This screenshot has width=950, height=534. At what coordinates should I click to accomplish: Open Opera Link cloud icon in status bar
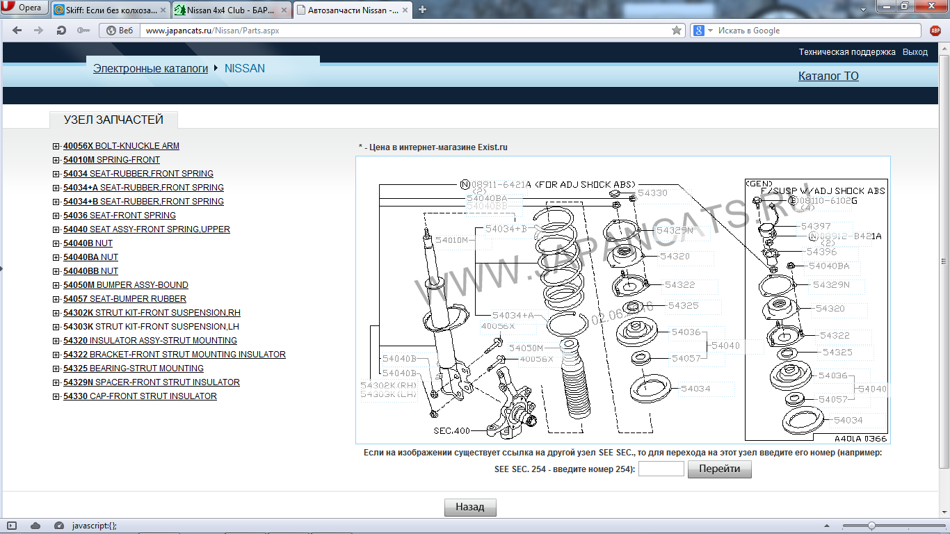(x=35, y=526)
